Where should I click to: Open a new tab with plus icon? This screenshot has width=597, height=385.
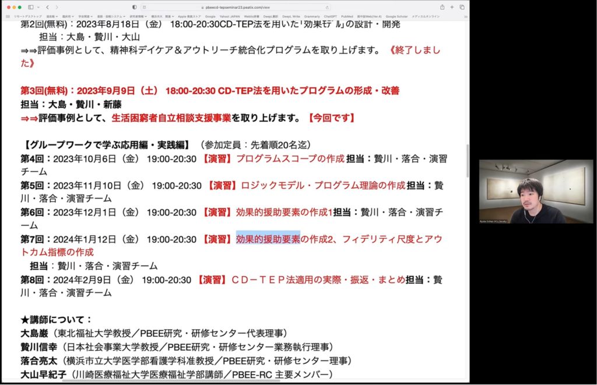[452, 7]
